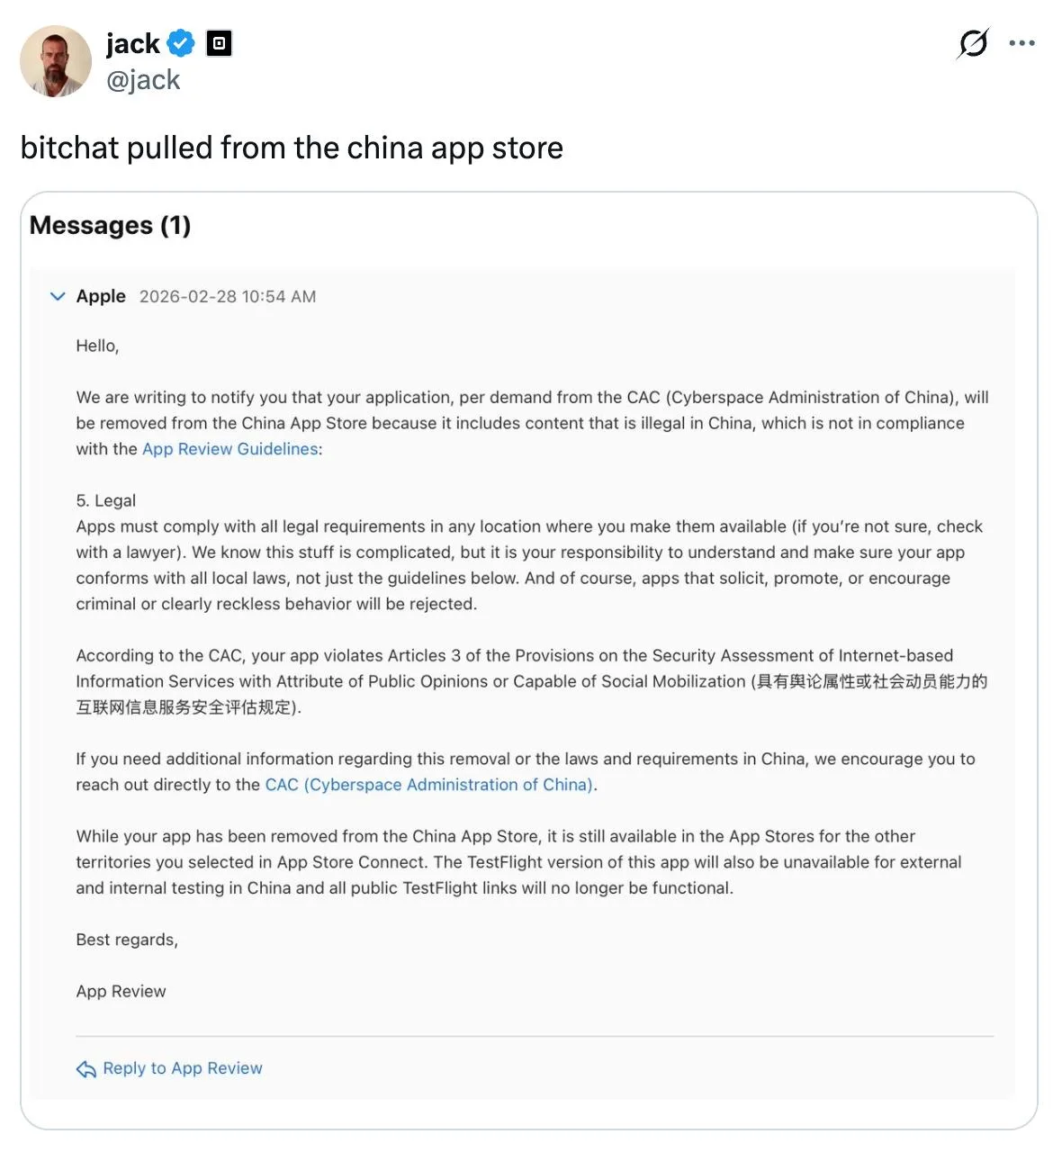Click the jack display name
The image size is (1062, 1152).
click(132, 43)
